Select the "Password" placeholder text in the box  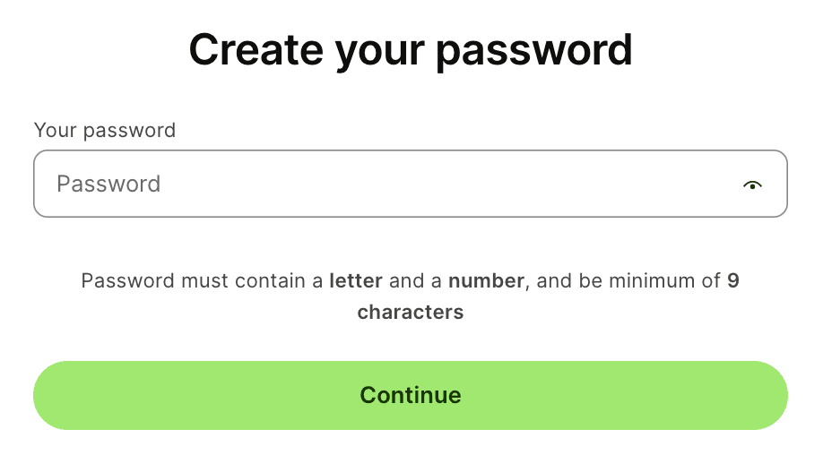(x=108, y=185)
